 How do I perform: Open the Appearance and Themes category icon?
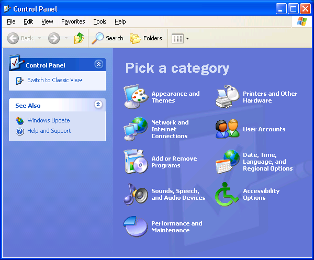coord(136,97)
